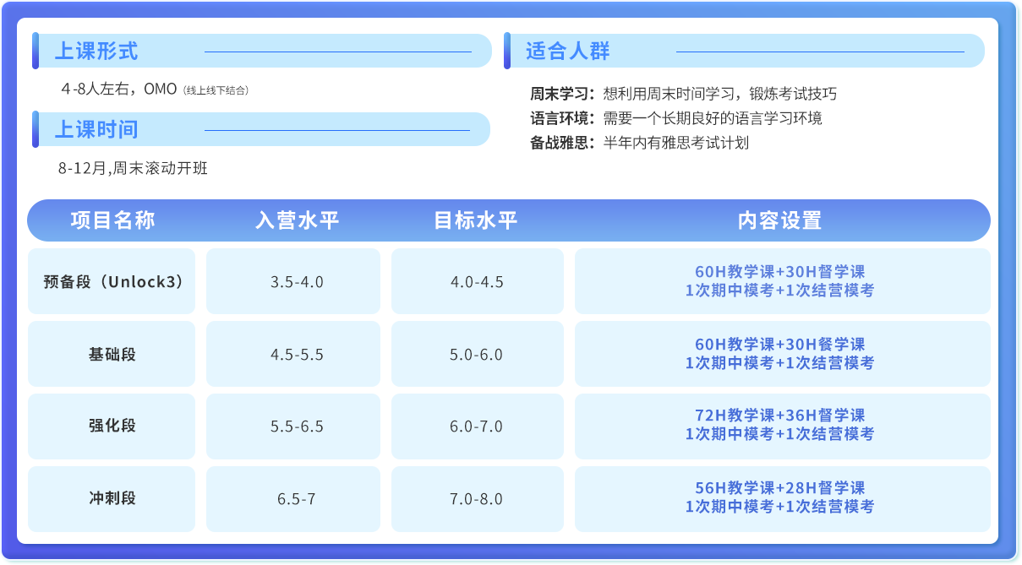Click the 入营水平 column header
1022x565 pixels.
pos(298,221)
